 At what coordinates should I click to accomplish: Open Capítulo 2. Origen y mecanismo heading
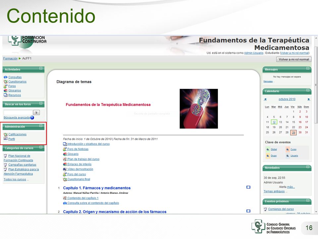pos(115,212)
